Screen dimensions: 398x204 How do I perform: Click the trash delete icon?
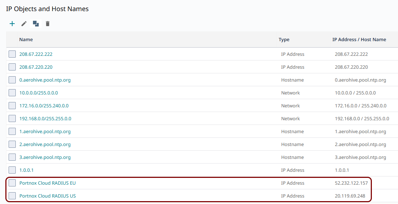[x=47, y=24]
